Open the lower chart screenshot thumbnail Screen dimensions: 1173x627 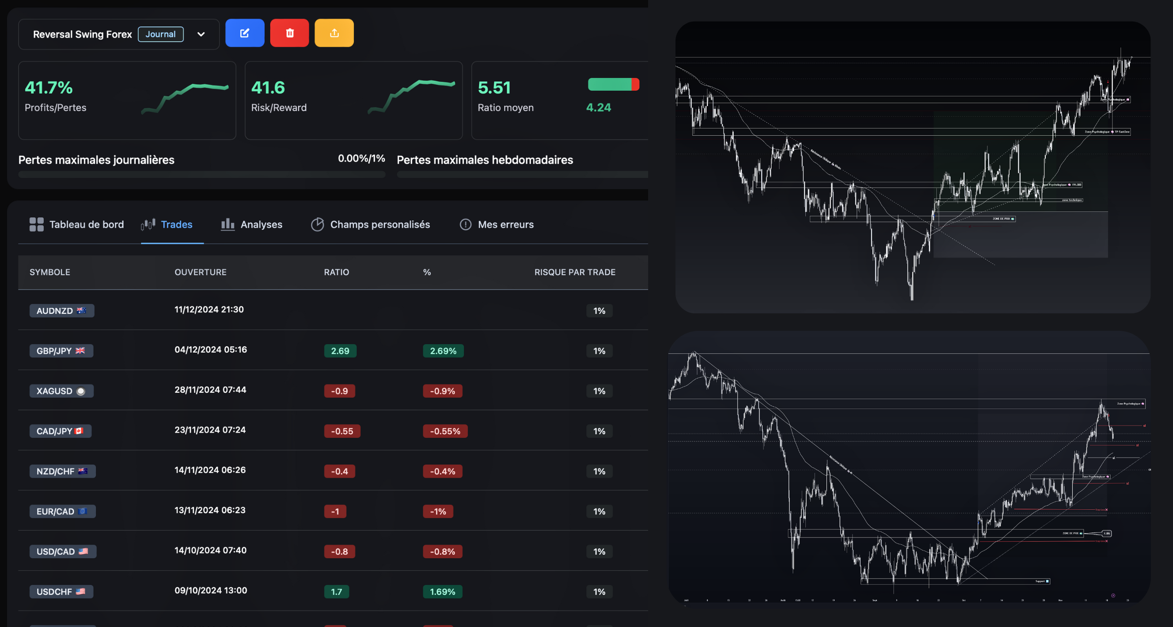[x=909, y=467]
